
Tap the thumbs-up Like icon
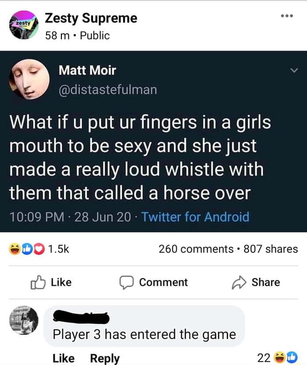[x=37, y=282]
